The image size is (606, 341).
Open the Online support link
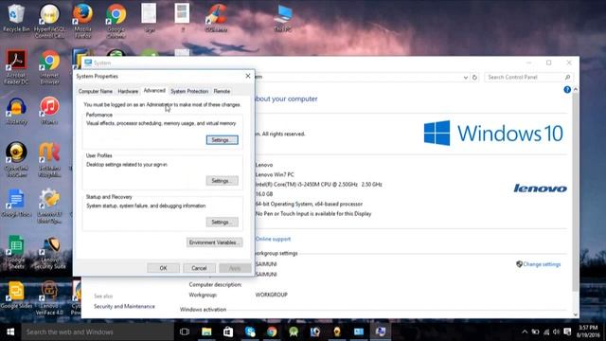point(273,239)
